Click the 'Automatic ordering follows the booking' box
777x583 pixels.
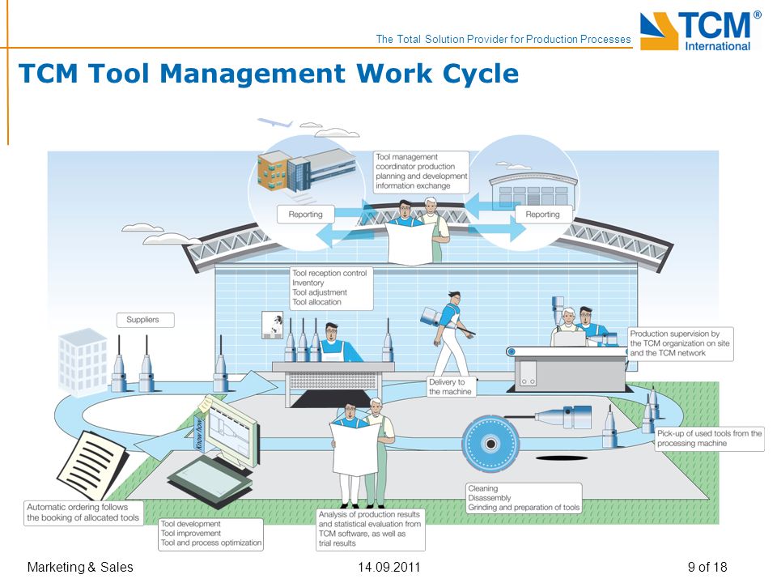pos(83,513)
